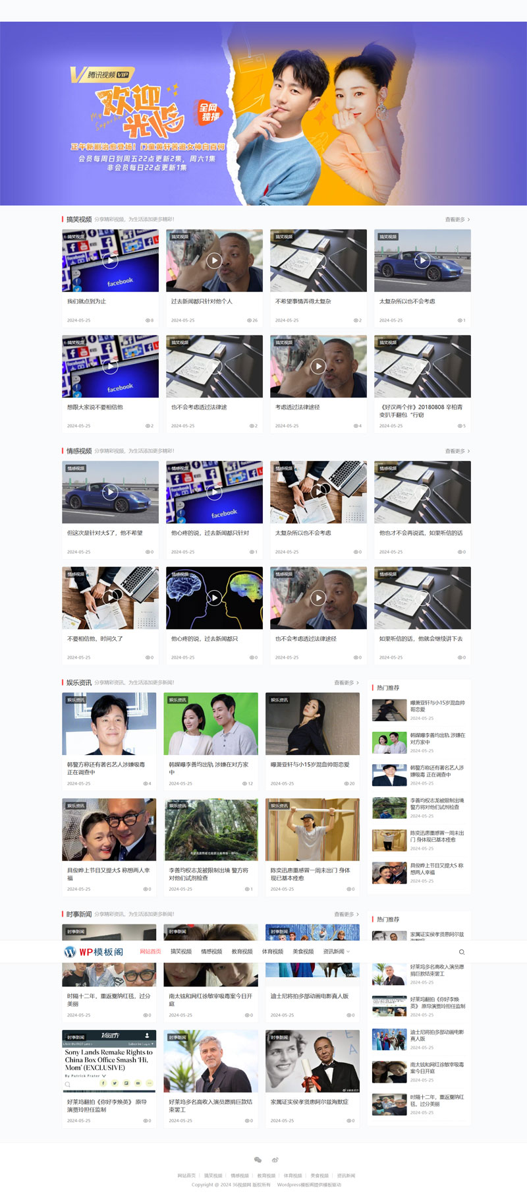527x1198 pixels.
Task: Play the video 不希望事情弄得太复杂
Action: tap(318, 260)
